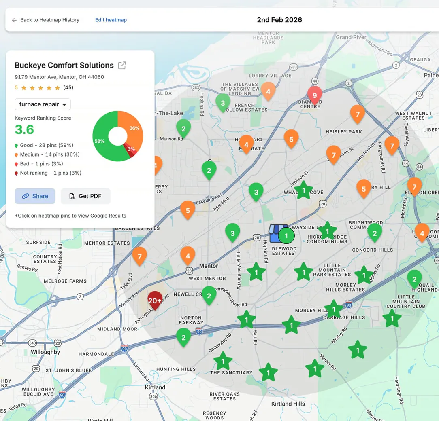
Task: Click orange pin 5 on Lakeland Fwy
Action: pyautogui.click(x=188, y=210)
